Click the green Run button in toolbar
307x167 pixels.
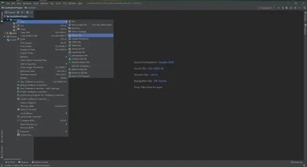279,8
